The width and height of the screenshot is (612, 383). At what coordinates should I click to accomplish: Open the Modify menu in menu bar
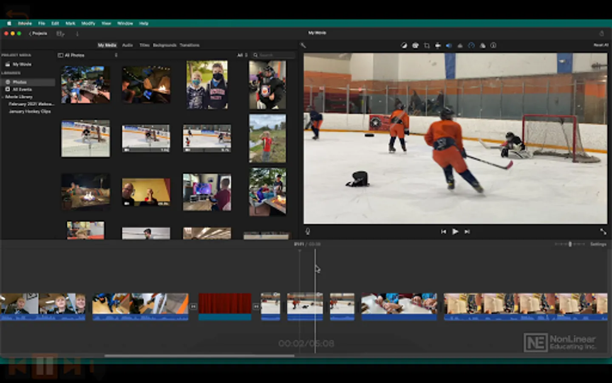pos(88,23)
